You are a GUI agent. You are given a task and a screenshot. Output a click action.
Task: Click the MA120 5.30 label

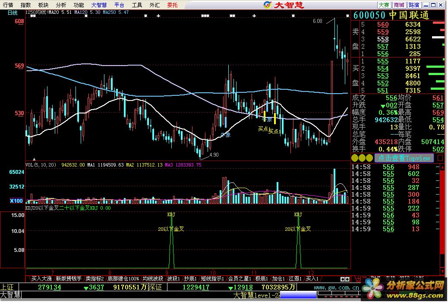click(x=87, y=12)
